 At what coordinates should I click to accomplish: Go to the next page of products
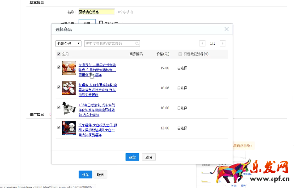point(222,43)
